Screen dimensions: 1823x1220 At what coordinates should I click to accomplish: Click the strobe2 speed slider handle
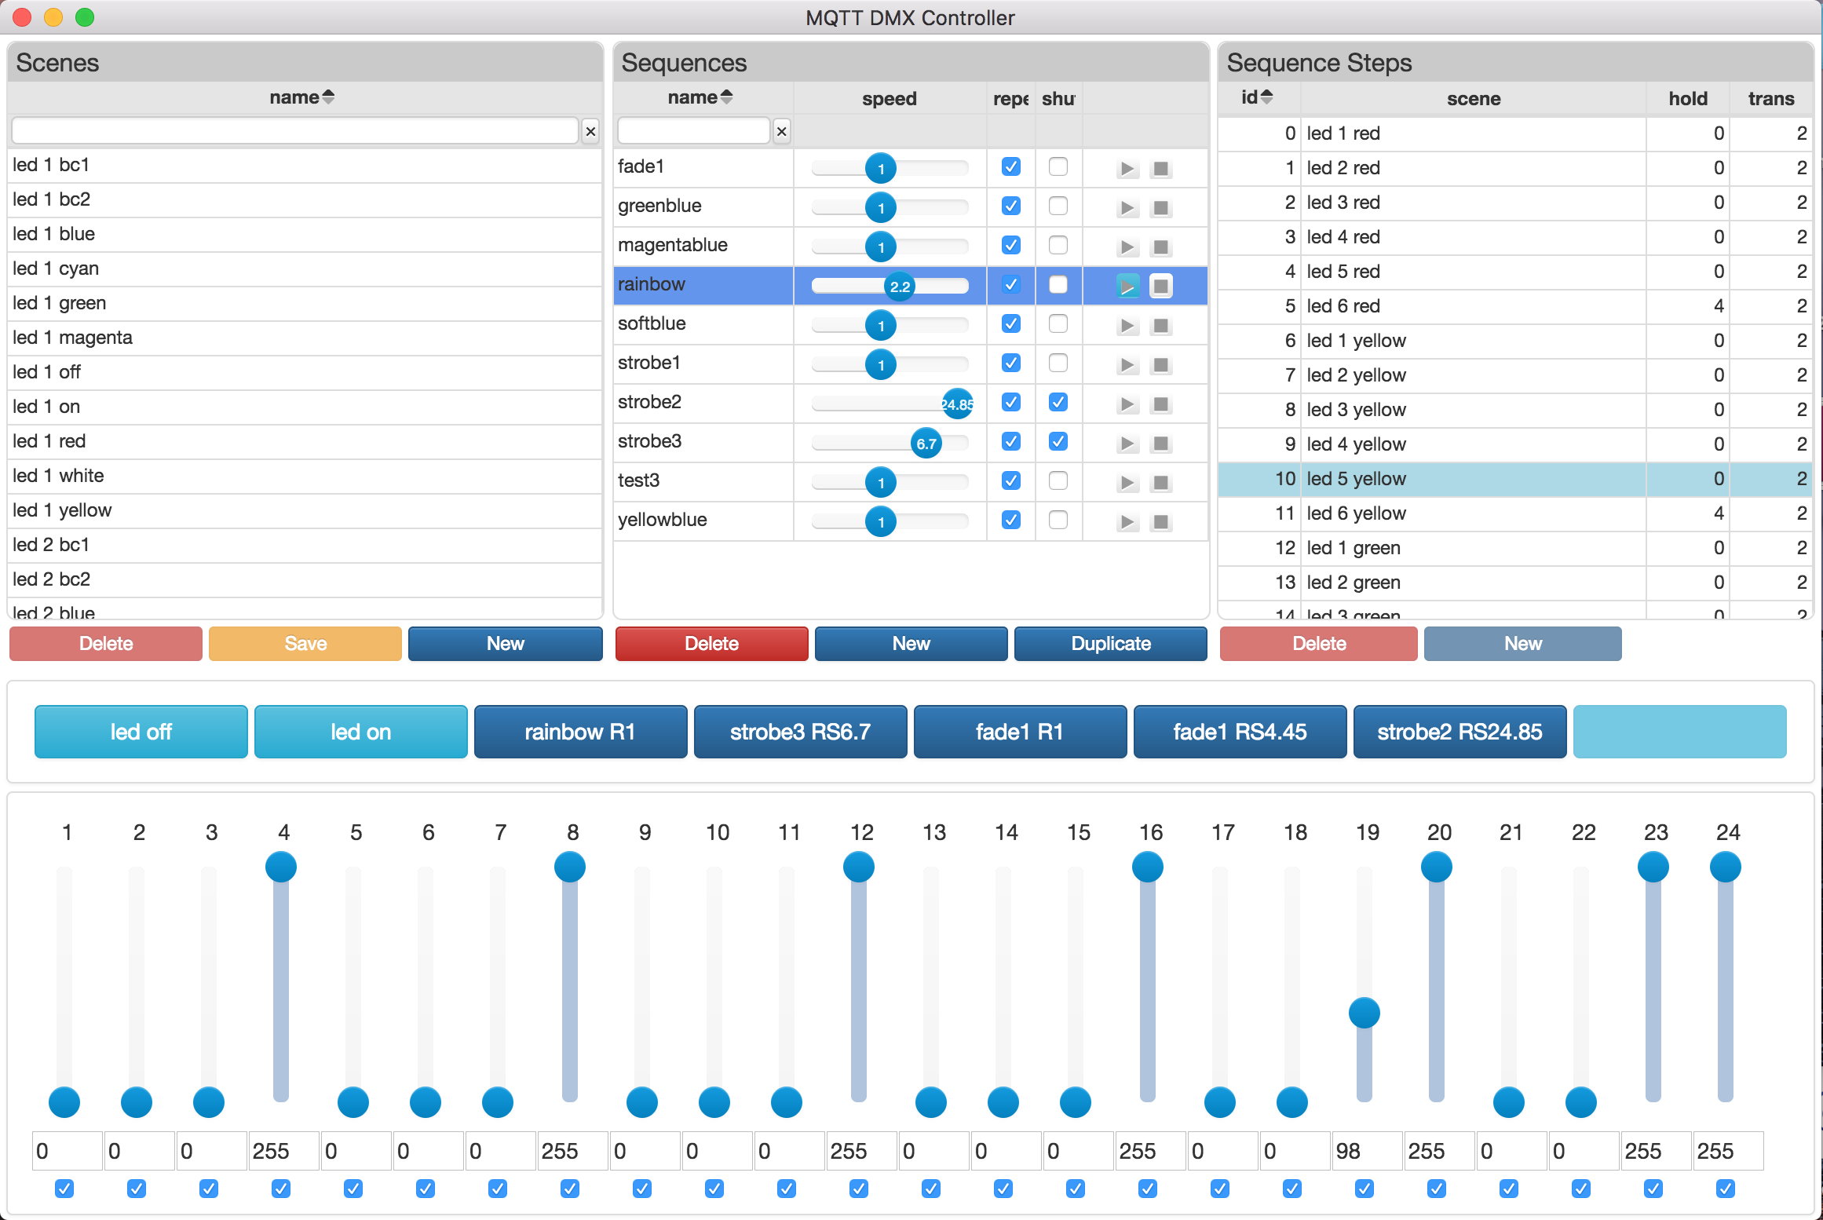957,404
